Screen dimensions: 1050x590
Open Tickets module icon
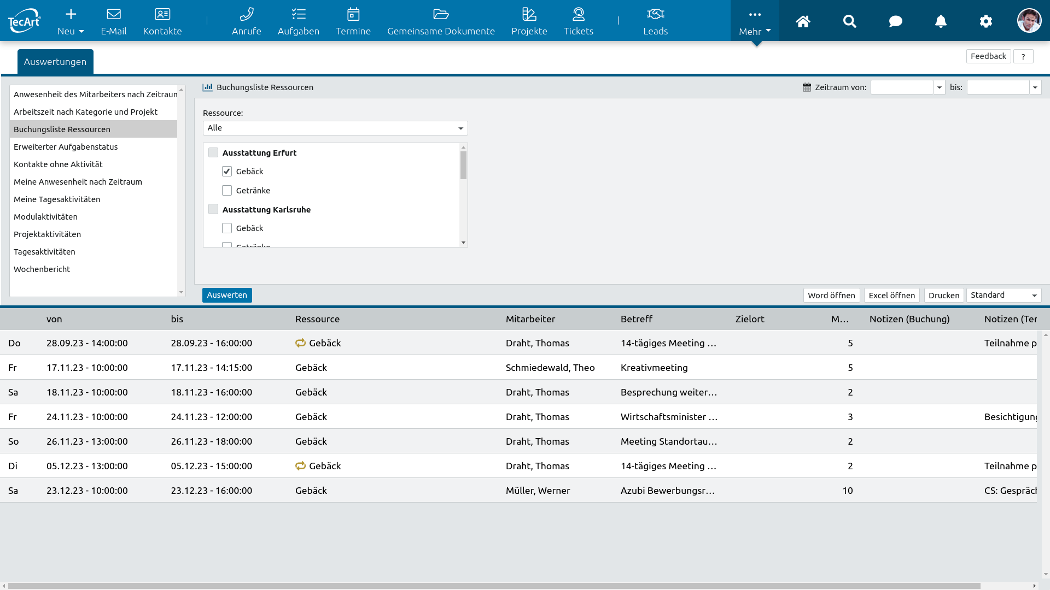click(578, 21)
